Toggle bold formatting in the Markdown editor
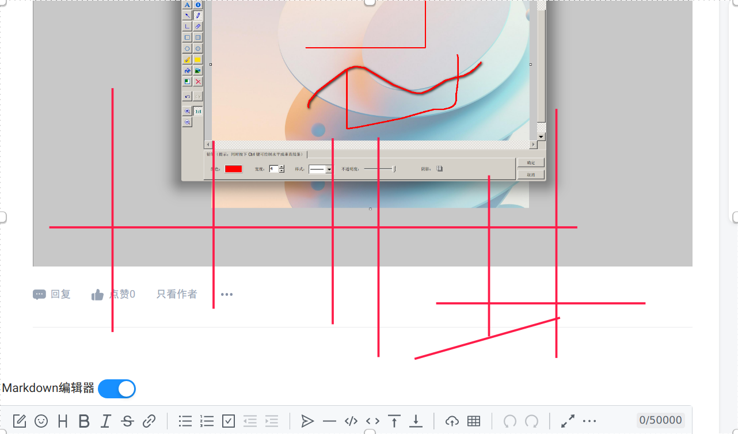 pyautogui.click(x=84, y=421)
